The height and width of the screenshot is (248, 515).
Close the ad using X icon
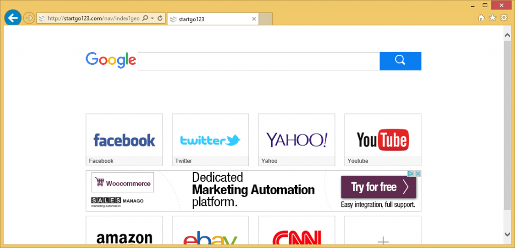[417, 174]
